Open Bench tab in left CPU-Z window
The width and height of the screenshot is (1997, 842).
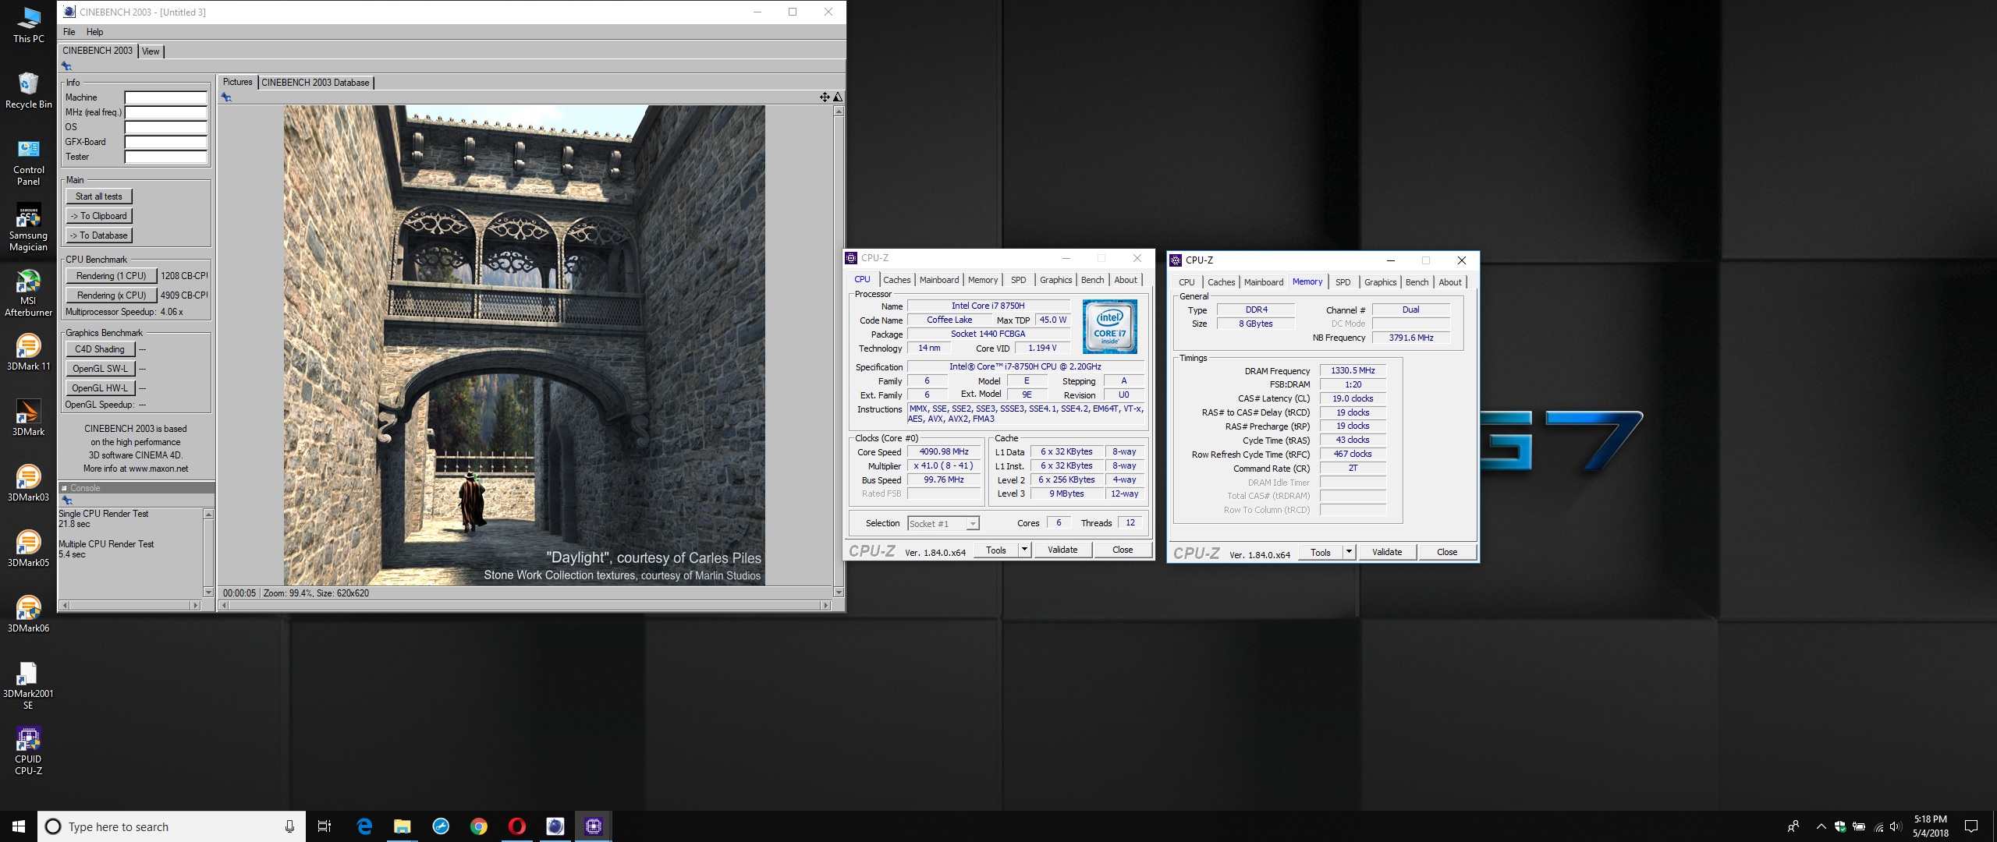(x=1092, y=280)
